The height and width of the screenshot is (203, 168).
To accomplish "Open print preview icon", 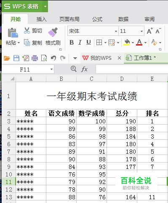I will pyautogui.click(x=44, y=58).
